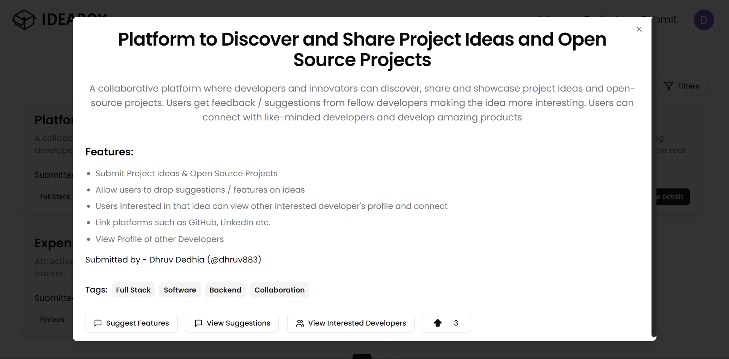
Task: Open View Interested Developers
Action: click(x=351, y=323)
